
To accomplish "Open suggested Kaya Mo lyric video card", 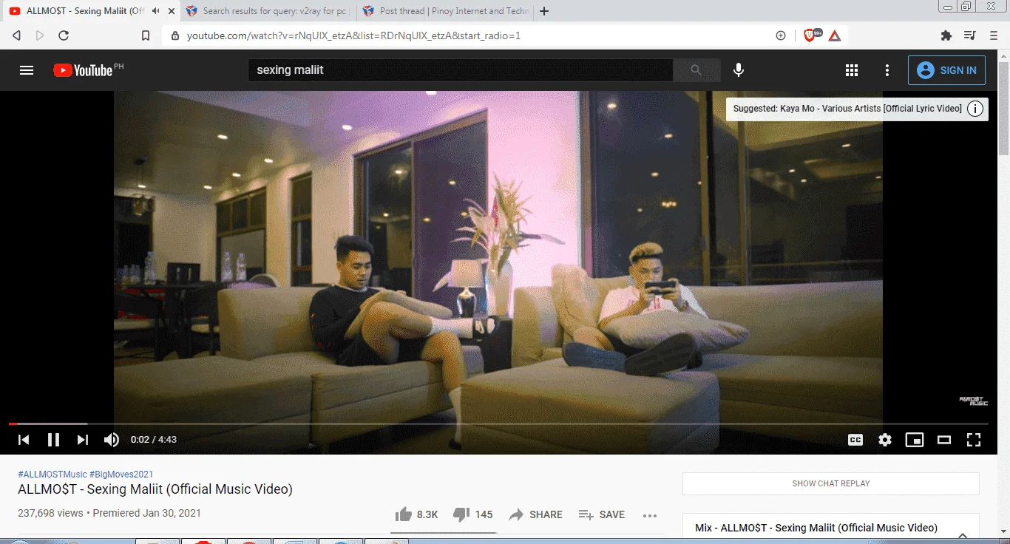I will [x=847, y=109].
